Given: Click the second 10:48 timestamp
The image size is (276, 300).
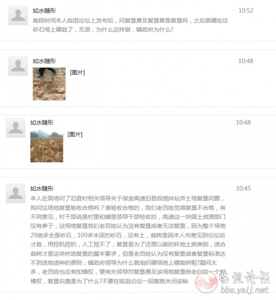Looking at the screenshot, I should tap(243, 122).
